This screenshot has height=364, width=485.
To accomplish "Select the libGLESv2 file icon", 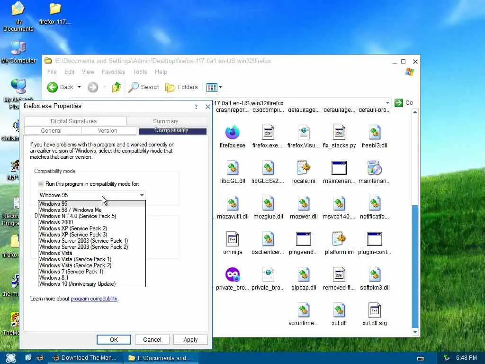I will pos(268,168).
